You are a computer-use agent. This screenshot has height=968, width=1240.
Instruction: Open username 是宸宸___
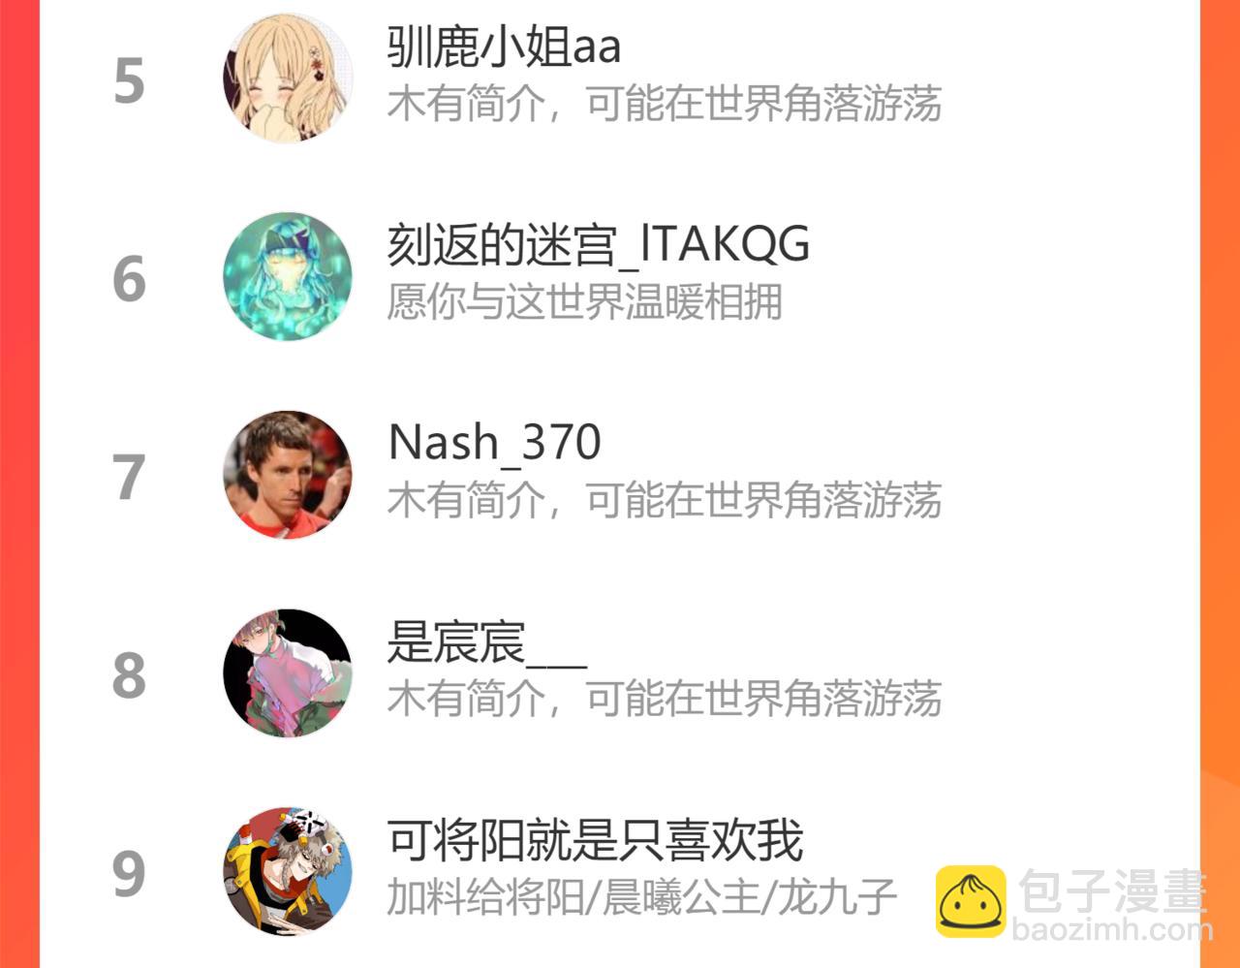[x=487, y=642]
